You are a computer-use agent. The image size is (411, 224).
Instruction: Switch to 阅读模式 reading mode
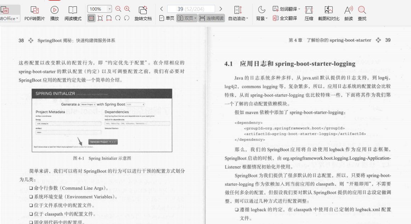click(x=73, y=13)
